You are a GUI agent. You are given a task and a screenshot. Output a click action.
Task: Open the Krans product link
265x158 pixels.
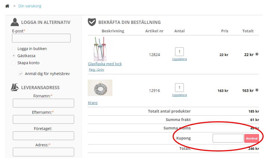click(x=93, y=103)
